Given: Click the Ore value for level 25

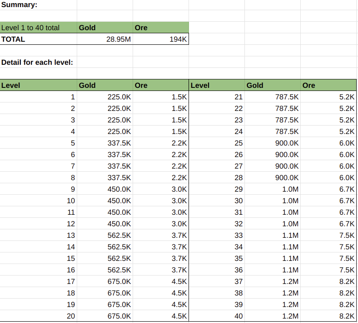Looking at the screenshot, I should pyautogui.click(x=328, y=143).
